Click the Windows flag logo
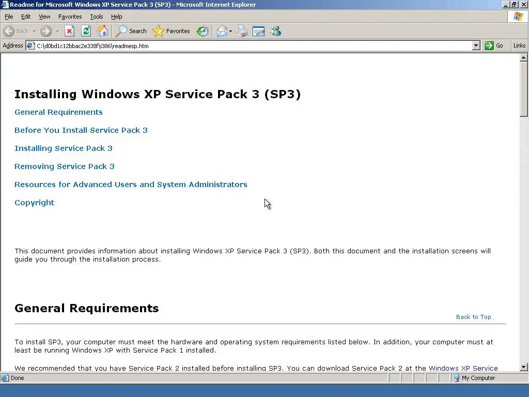Image resolution: width=529 pixels, height=397 pixels. [x=518, y=17]
